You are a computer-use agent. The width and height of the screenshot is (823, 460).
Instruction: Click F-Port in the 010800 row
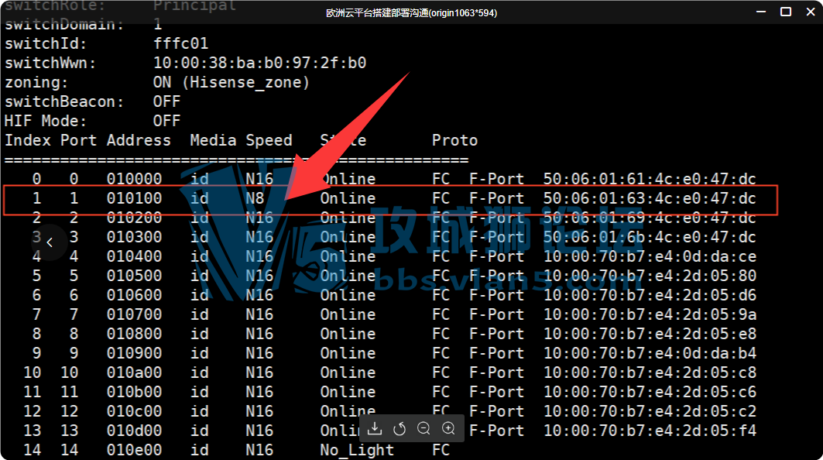(x=496, y=334)
